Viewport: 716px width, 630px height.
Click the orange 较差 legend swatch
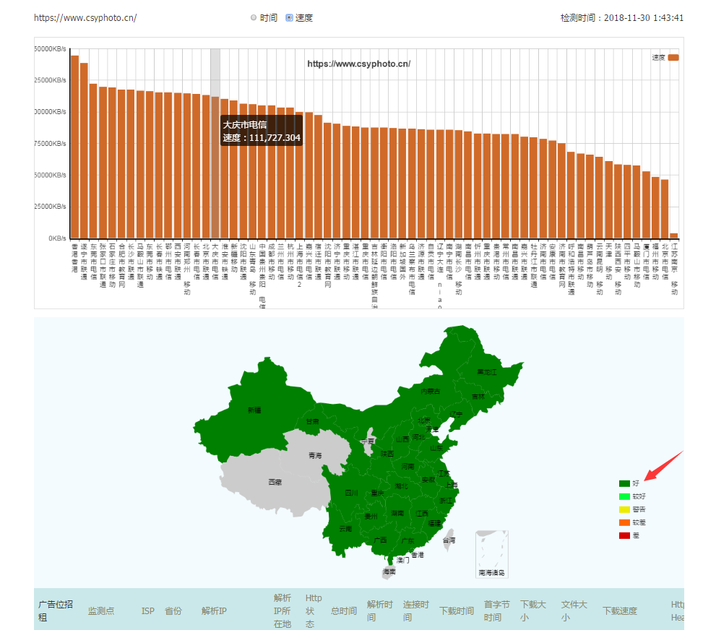(x=624, y=522)
